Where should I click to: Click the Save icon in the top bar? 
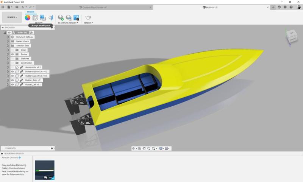[17, 7]
